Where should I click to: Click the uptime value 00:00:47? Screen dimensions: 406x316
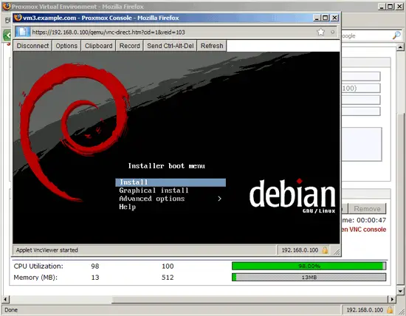[371, 220]
